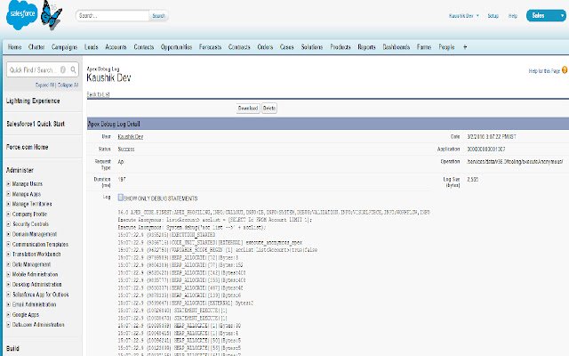This screenshot has height=356, width=569.
Task: Click the Salesforce cloud logo
Action: (x=21, y=14)
